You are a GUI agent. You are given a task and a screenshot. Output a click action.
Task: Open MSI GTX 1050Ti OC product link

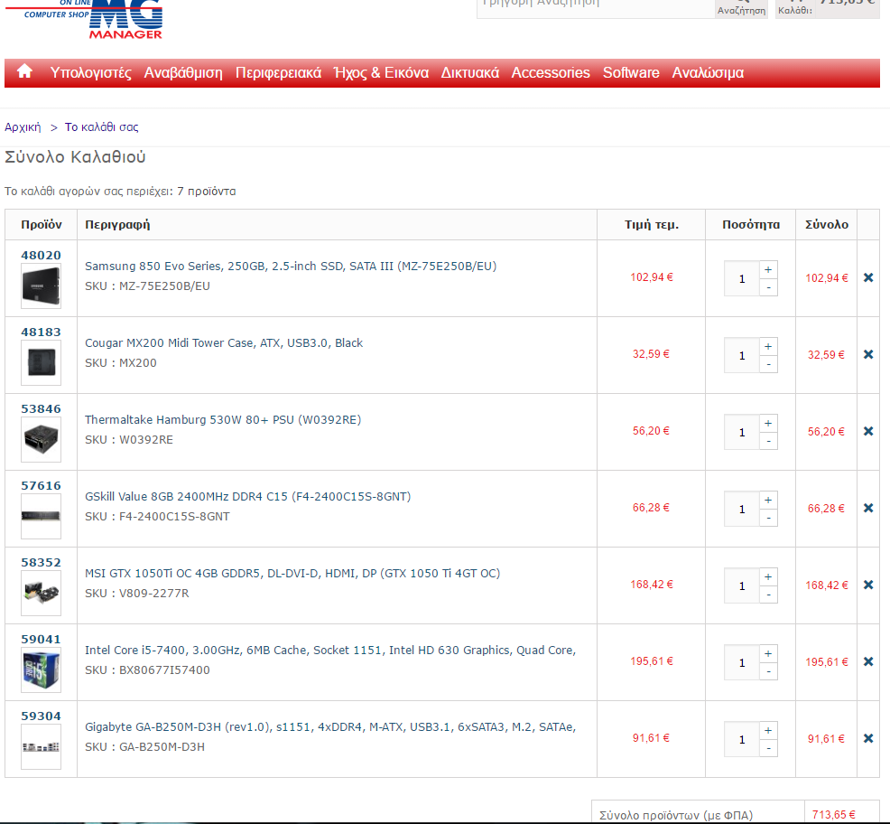coord(292,573)
